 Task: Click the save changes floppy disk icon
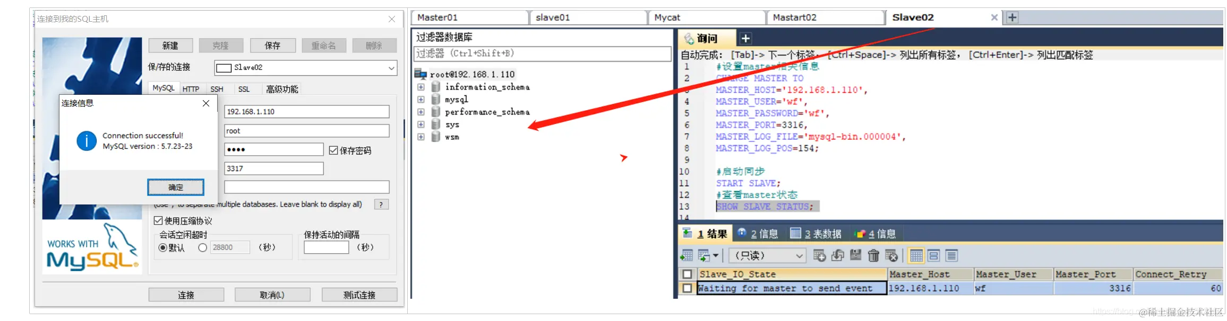855,256
